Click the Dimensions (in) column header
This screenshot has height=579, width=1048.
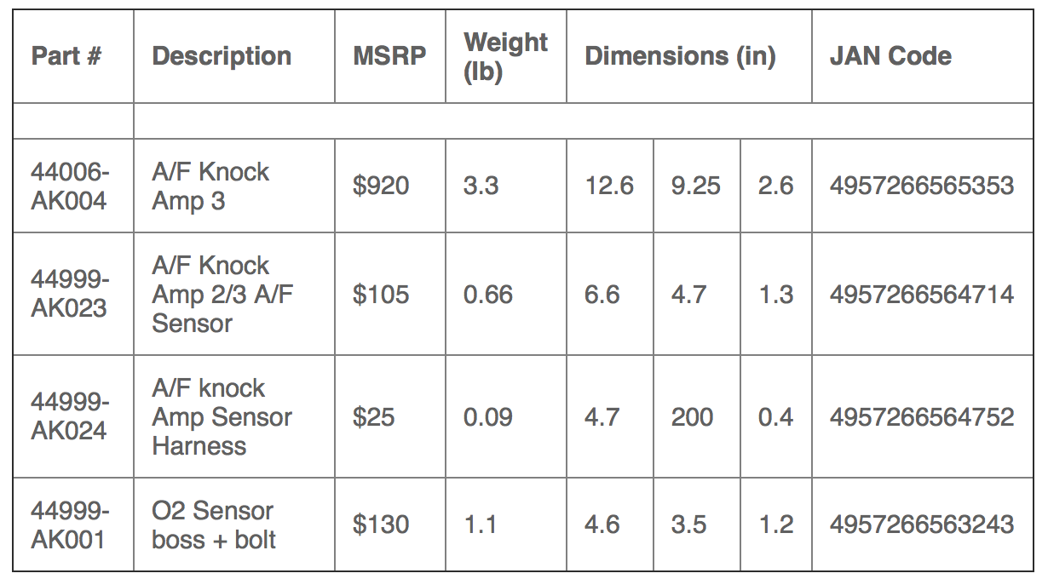(680, 56)
